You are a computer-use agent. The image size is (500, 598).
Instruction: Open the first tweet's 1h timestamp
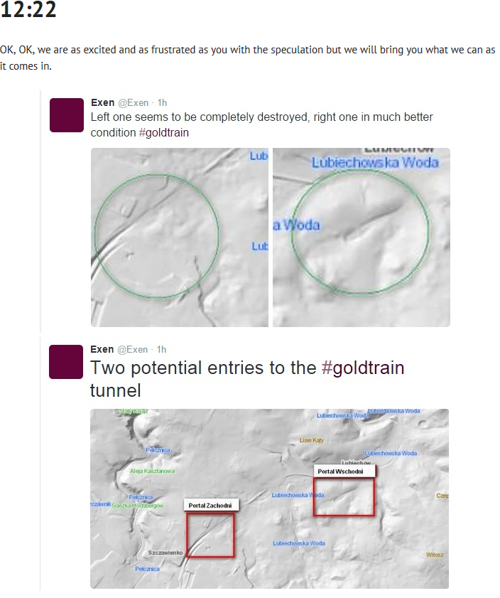[162, 103]
